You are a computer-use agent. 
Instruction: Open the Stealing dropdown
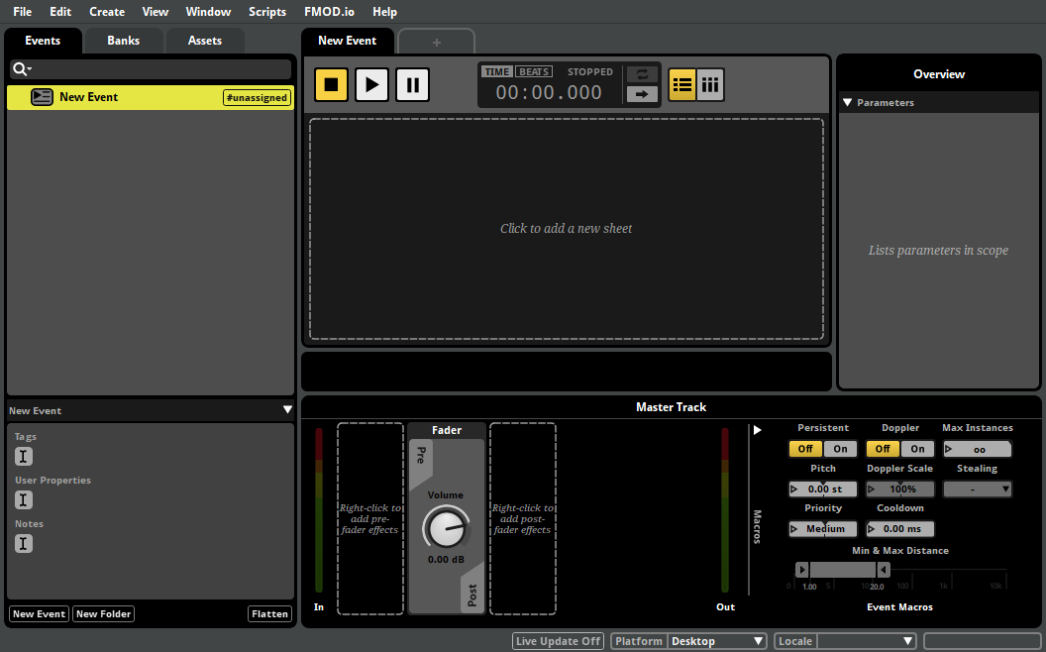[977, 489]
